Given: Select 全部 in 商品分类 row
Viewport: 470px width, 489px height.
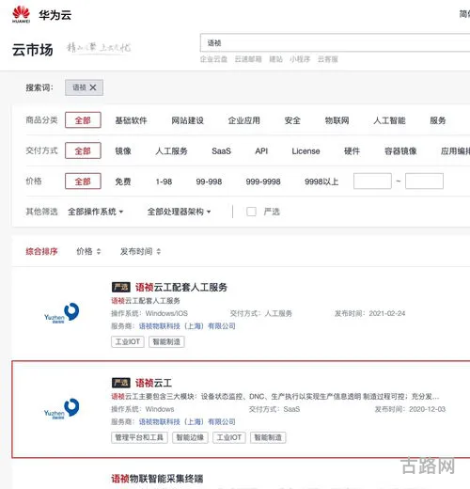Looking at the screenshot, I should click(x=83, y=120).
